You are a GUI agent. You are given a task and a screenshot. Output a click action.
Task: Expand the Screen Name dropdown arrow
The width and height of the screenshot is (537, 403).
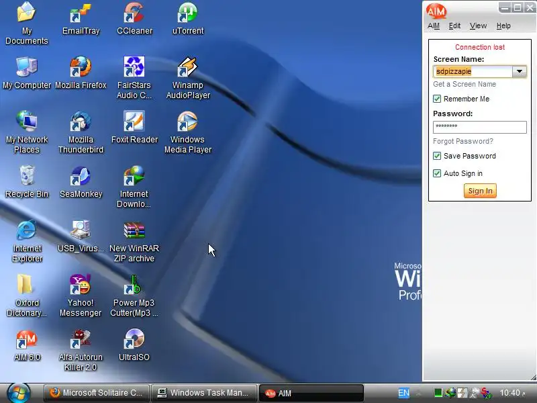(x=519, y=71)
